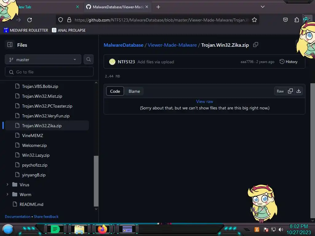Screen dimensions: 315x236
Task: Open the extensions puzzle icon
Action: tap(297, 20)
